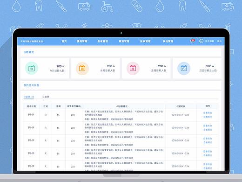
Task: Click the 诊断概览 section heading
Action: [28, 52]
